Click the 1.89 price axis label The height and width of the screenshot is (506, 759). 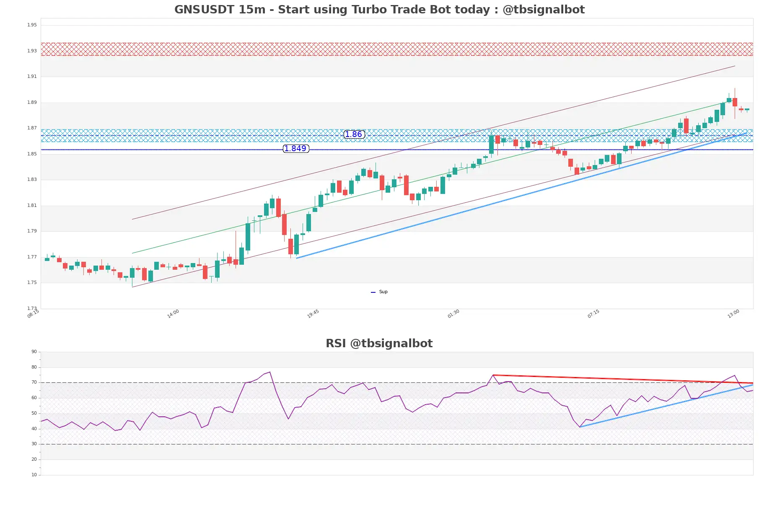coord(32,103)
